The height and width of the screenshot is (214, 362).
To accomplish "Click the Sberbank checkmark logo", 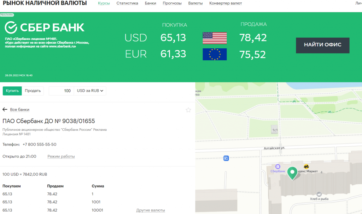I will pyautogui.click(x=11, y=27).
